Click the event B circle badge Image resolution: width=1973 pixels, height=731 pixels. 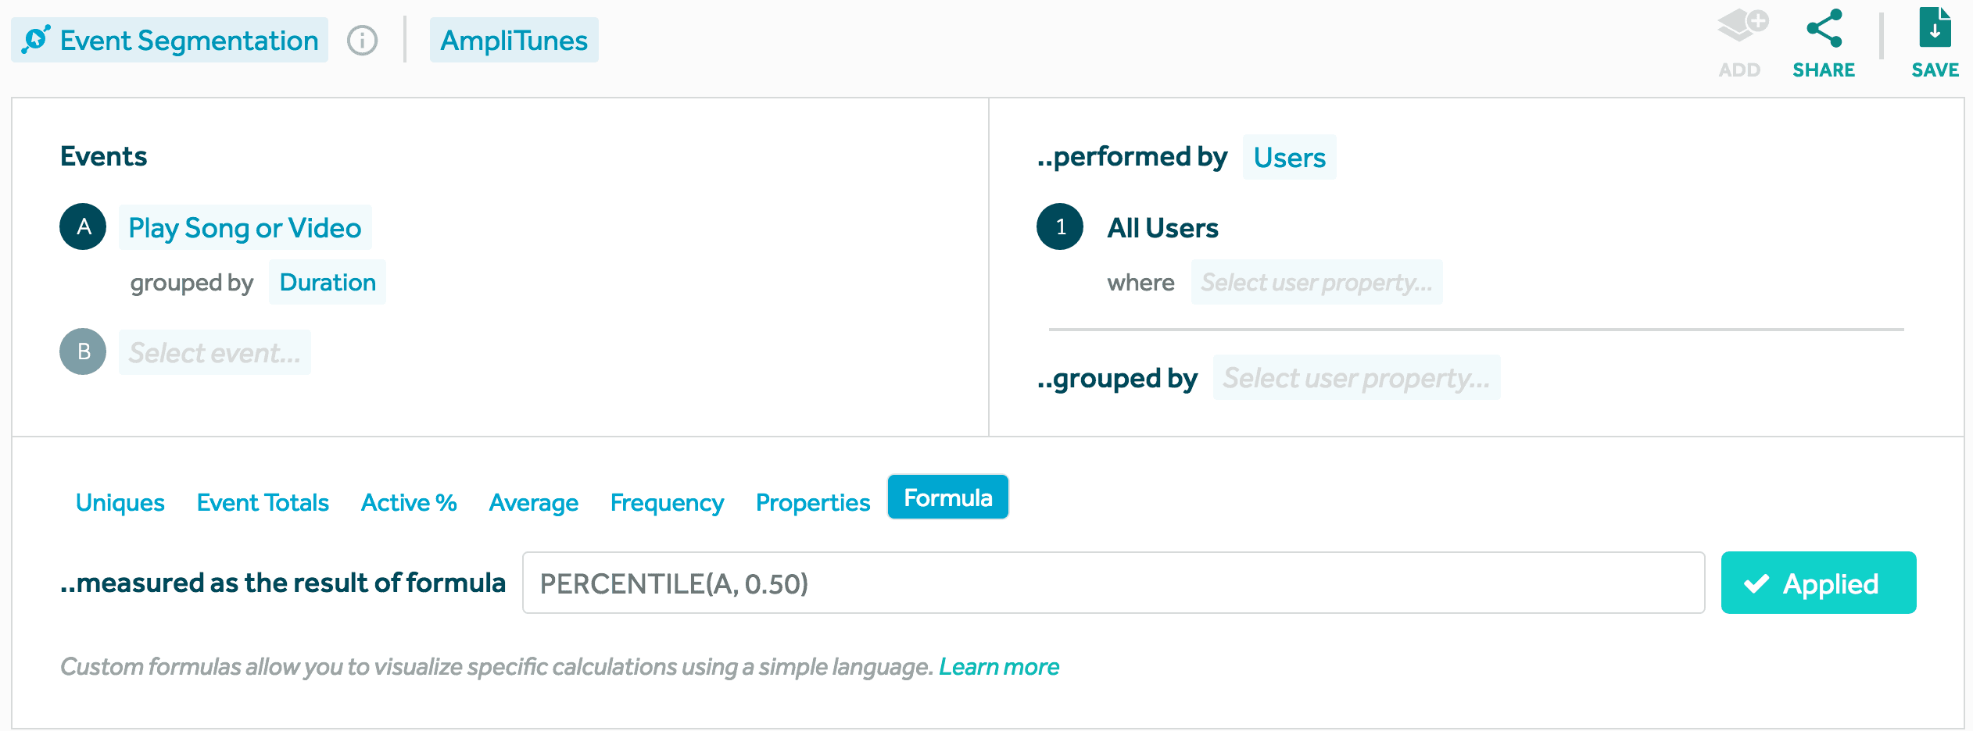(83, 352)
